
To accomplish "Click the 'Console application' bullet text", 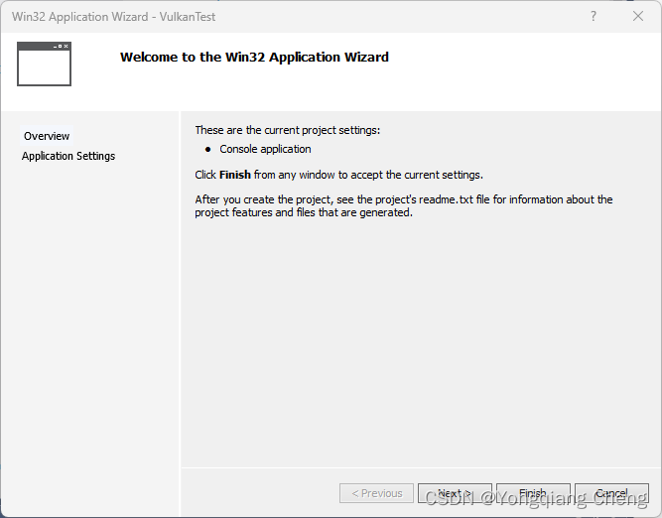I will click(265, 149).
